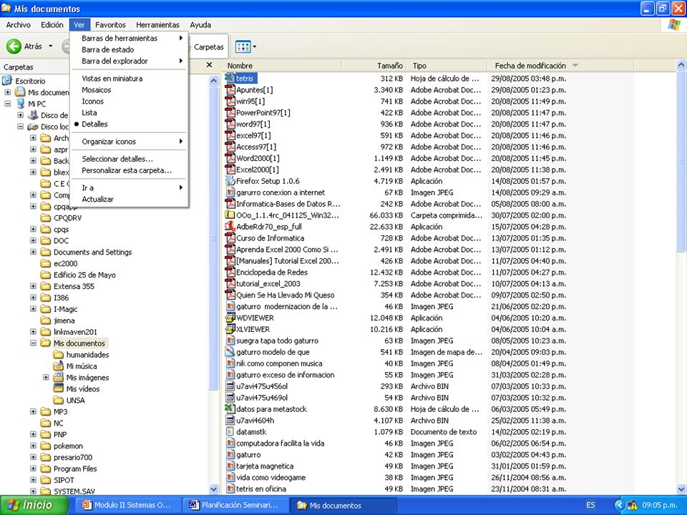Toggle Barra de estado in Ver menu

pyautogui.click(x=130, y=49)
